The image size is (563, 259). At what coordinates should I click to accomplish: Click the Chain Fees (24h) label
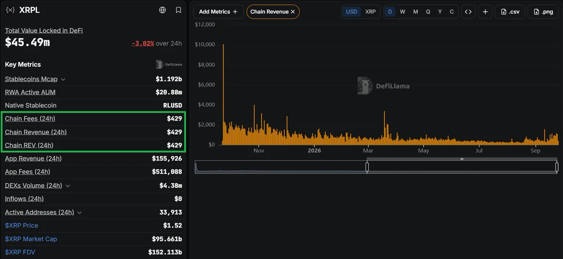(x=30, y=119)
